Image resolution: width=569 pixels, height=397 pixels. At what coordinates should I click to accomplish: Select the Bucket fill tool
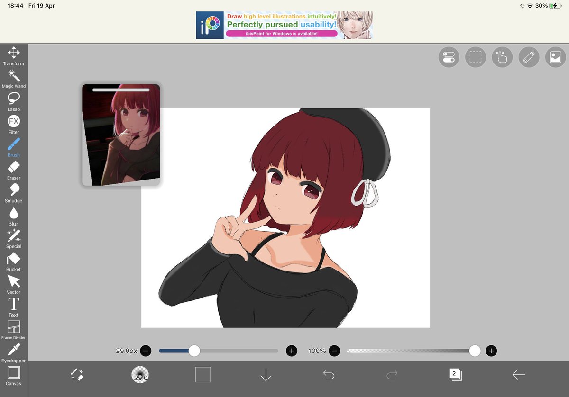13,262
